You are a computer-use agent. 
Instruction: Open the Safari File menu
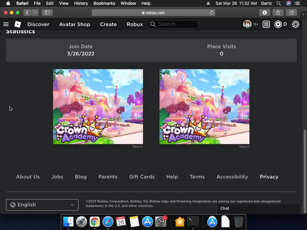coord(37,3)
